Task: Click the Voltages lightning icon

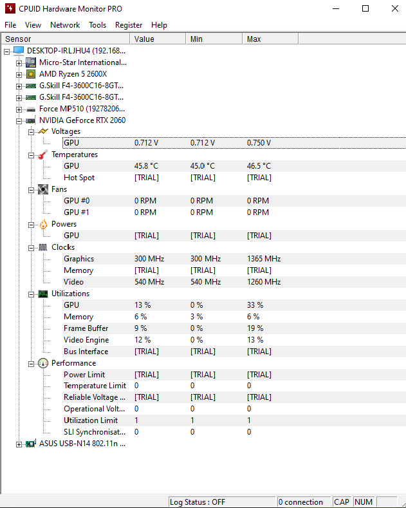Action: tap(43, 131)
